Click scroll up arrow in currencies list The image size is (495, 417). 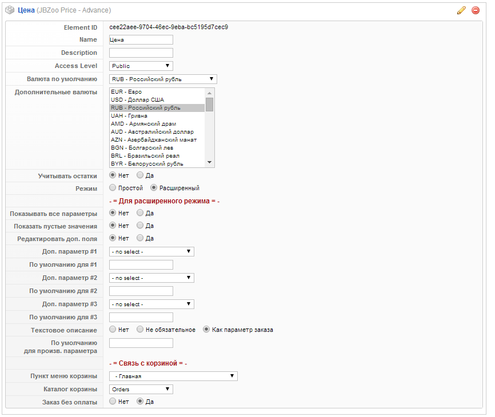[x=210, y=93]
